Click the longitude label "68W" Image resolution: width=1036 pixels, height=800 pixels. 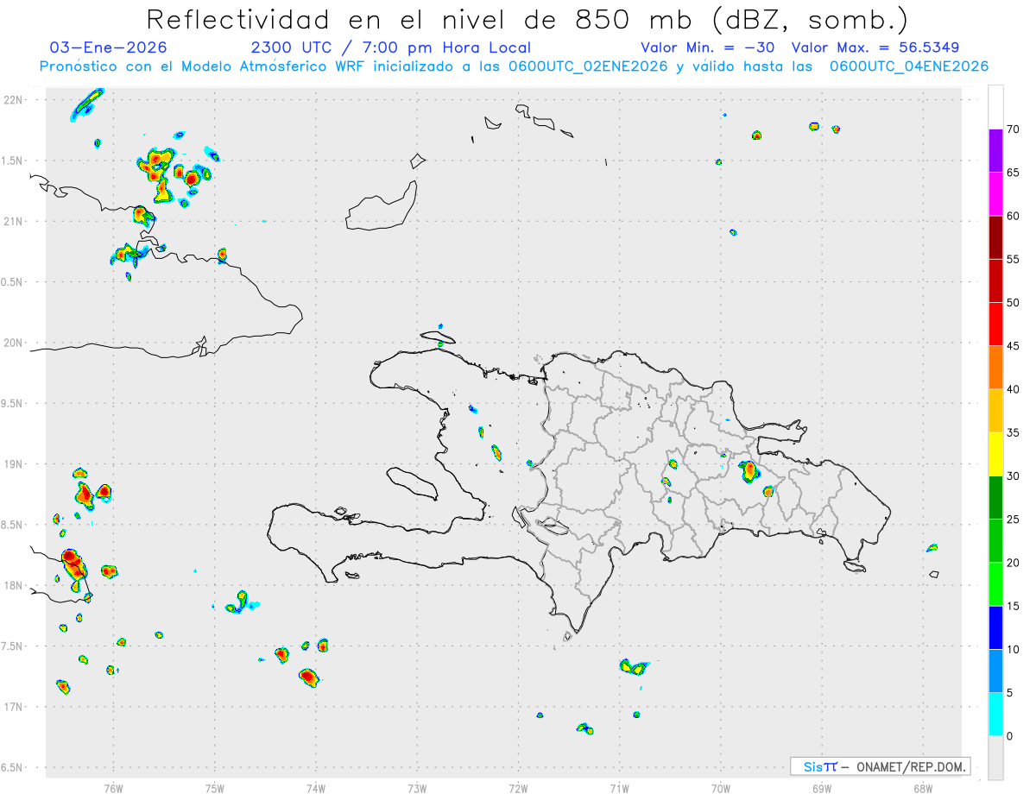pyautogui.click(x=923, y=788)
